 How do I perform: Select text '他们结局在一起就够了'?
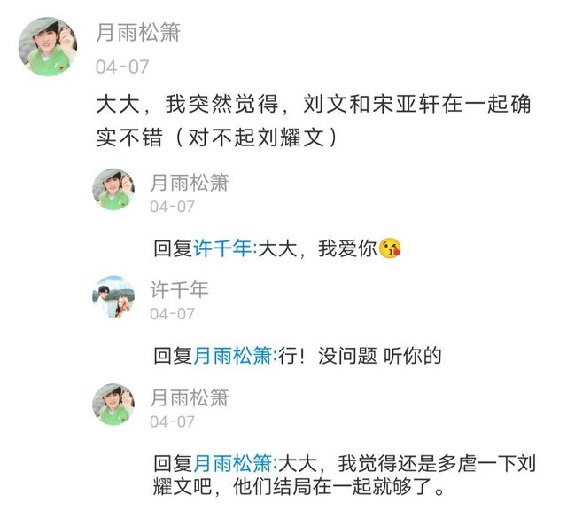point(335,486)
